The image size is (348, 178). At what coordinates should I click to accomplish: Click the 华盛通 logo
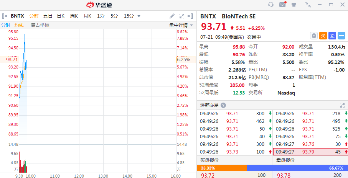point(99,5)
